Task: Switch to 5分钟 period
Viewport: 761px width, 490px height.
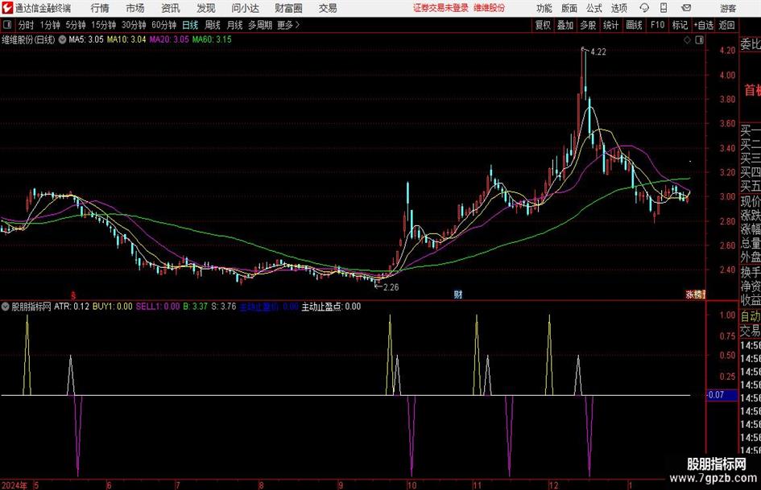Action: 76,25
